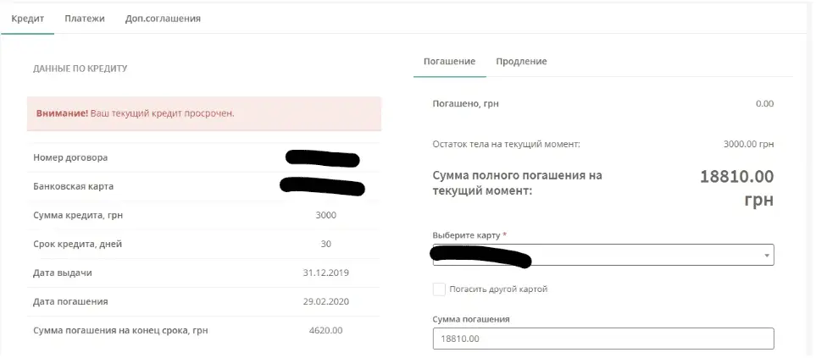Expand the Выберите карту dropdown arrow

pyautogui.click(x=766, y=255)
